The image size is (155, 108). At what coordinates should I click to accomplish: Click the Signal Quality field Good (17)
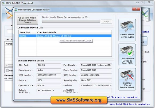(96, 80)
